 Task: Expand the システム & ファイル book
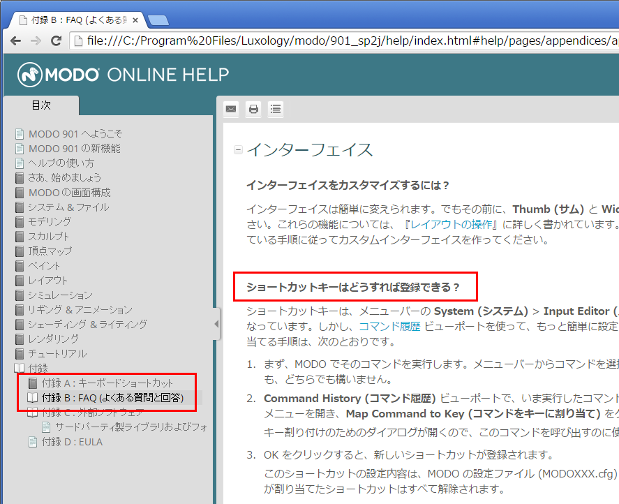pos(68,207)
